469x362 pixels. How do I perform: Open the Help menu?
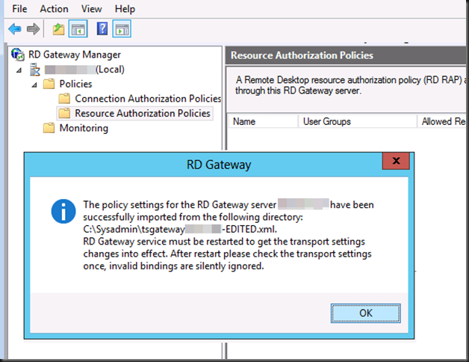[x=125, y=9]
